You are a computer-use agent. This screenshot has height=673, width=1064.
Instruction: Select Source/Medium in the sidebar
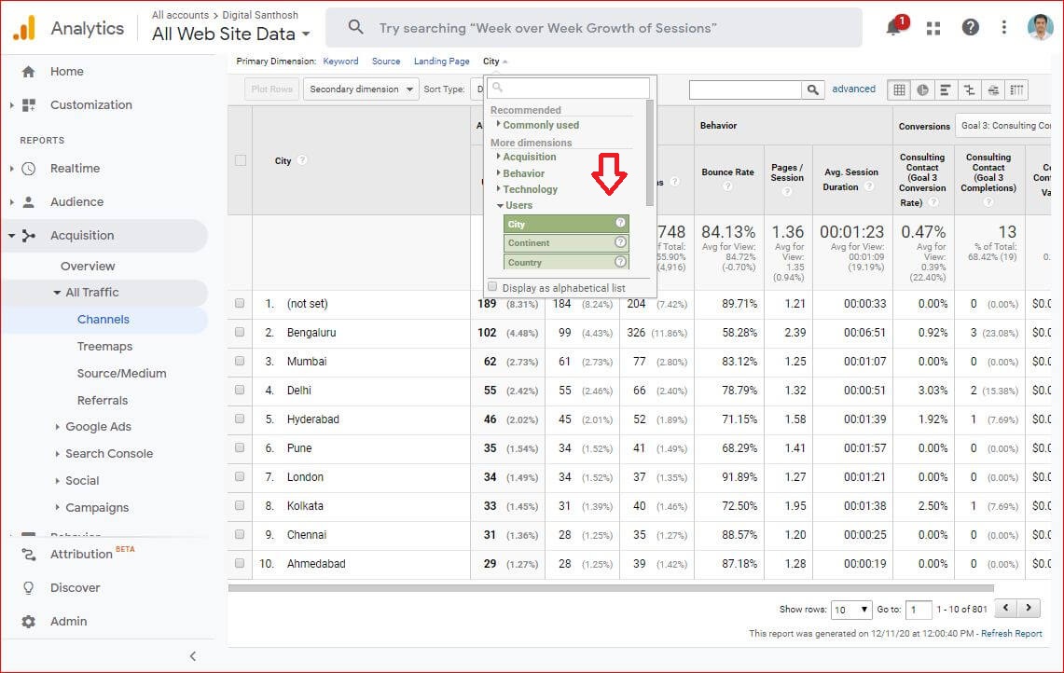point(121,374)
